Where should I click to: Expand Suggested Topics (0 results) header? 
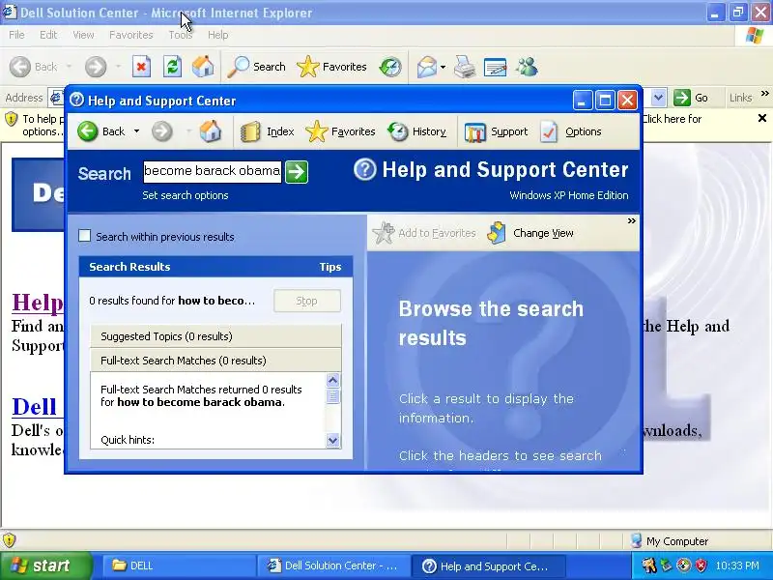[x=215, y=336]
